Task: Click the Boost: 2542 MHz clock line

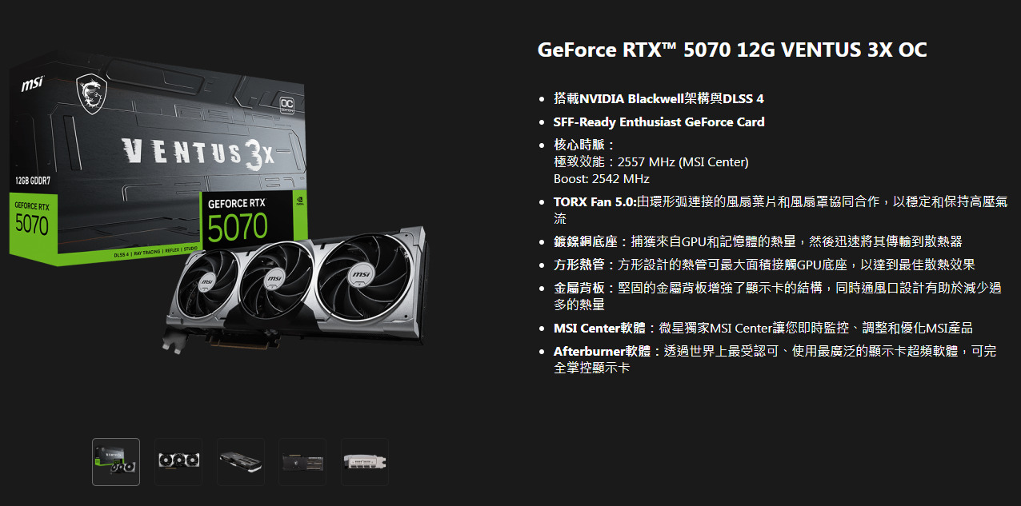Action: (x=601, y=178)
